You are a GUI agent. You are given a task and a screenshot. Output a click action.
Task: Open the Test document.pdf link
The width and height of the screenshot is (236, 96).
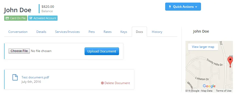[x=35, y=77]
